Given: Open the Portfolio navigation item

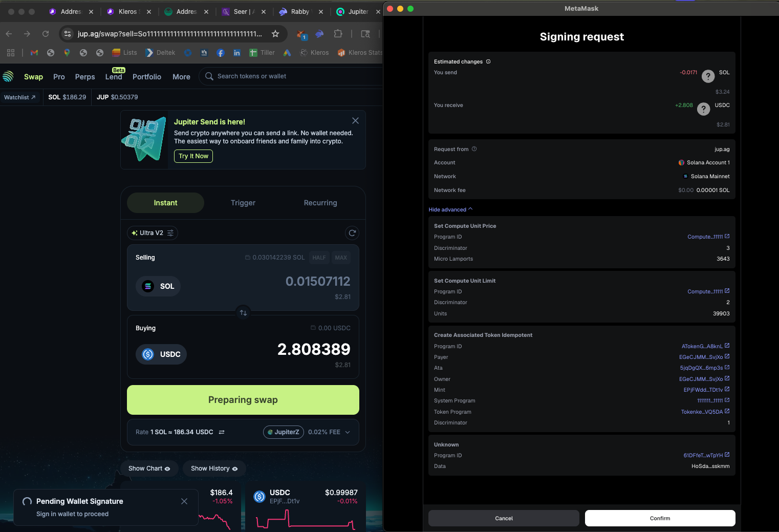Looking at the screenshot, I should pyautogui.click(x=147, y=77).
